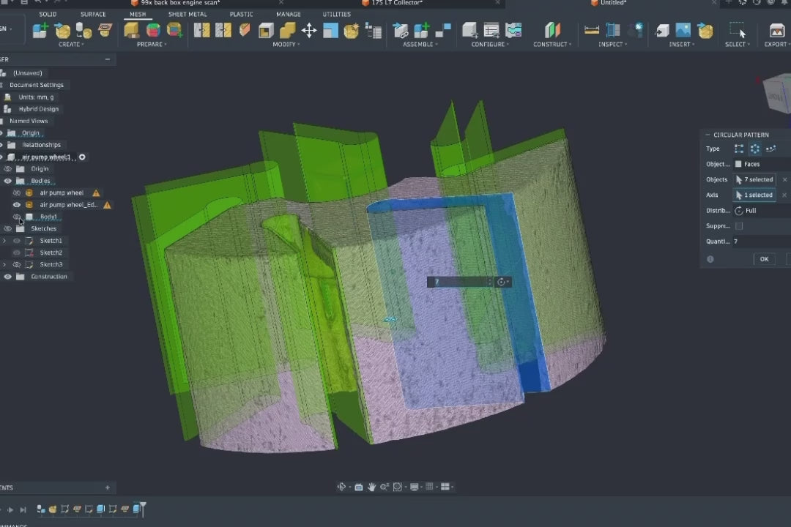Open the Object Type Faces dropdown
The image size is (791, 527).
762,164
